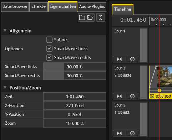Click the Spur 3 track label

tap(120, 105)
